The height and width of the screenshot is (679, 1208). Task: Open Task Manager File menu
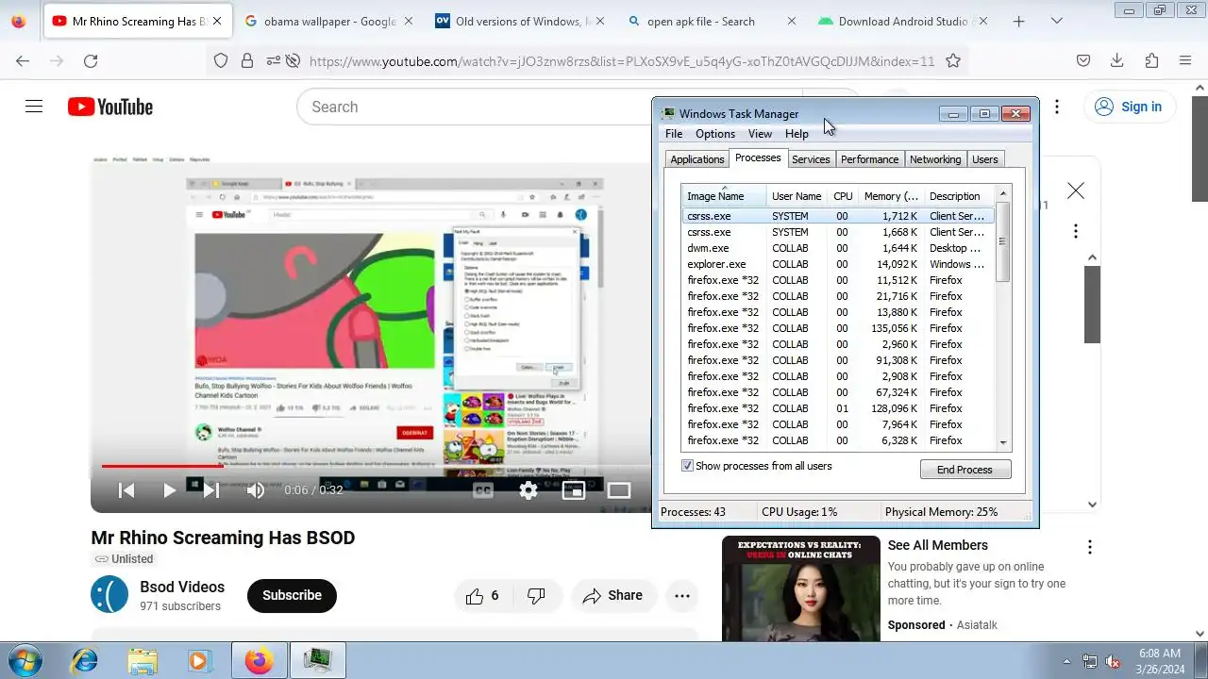[x=674, y=134]
